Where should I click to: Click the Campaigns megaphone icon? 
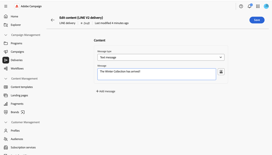pos(6,52)
